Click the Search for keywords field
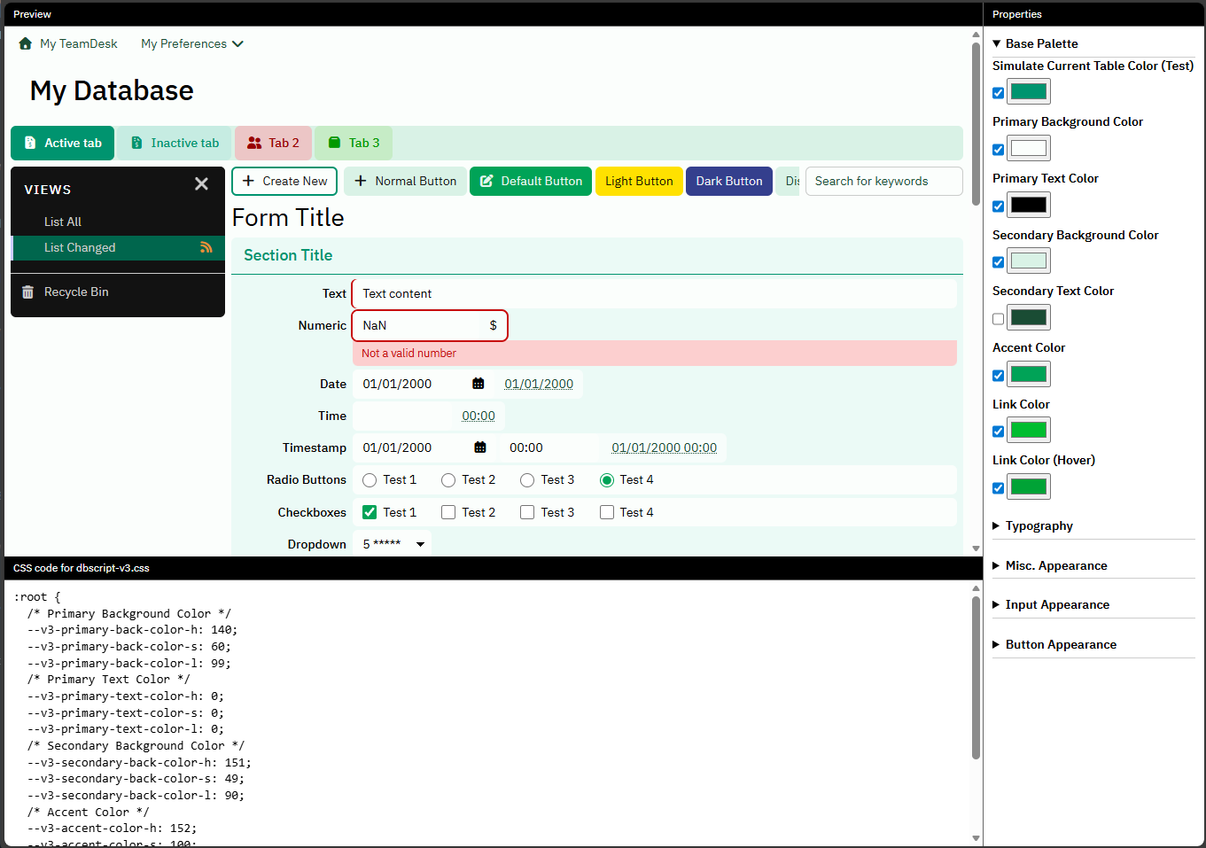This screenshot has width=1206, height=848. (883, 181)
